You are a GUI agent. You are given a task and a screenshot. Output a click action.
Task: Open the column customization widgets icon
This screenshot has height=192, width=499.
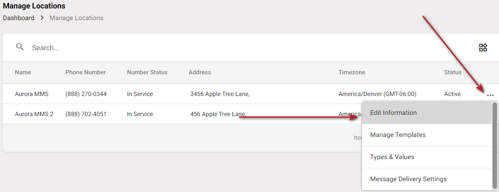(483, 48)
